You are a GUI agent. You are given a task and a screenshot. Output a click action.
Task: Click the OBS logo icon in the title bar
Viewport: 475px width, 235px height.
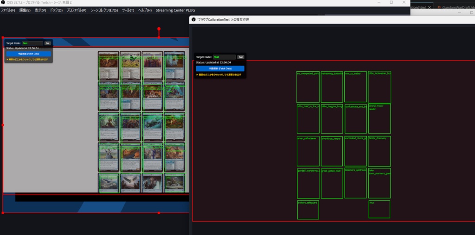click(3, 2)
